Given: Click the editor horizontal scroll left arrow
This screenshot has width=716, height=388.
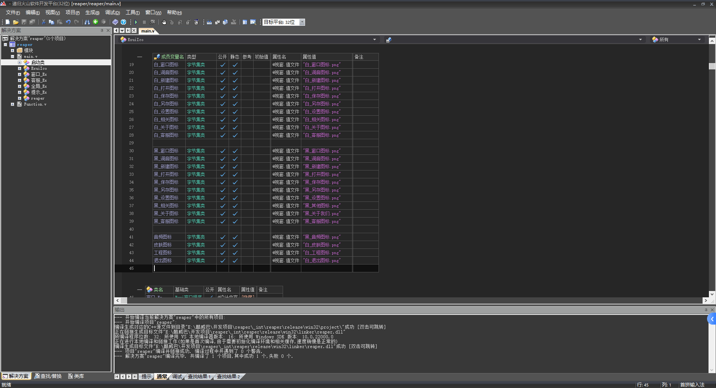Looking at the screenshot, I should pos(117,300).
